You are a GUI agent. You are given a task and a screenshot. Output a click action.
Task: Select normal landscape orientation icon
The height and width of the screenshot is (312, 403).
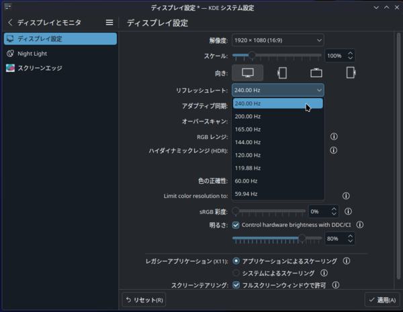pyautogui.click(x=247, y=73)
